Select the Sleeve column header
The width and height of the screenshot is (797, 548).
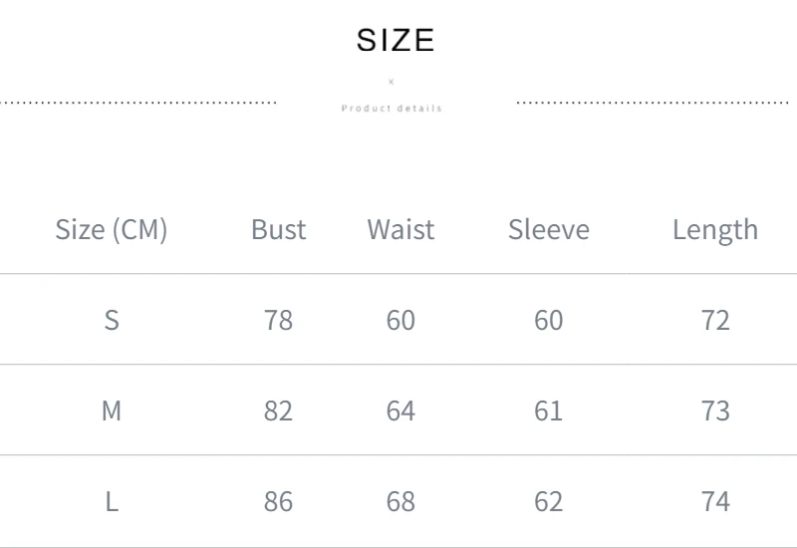coord(549,230)
